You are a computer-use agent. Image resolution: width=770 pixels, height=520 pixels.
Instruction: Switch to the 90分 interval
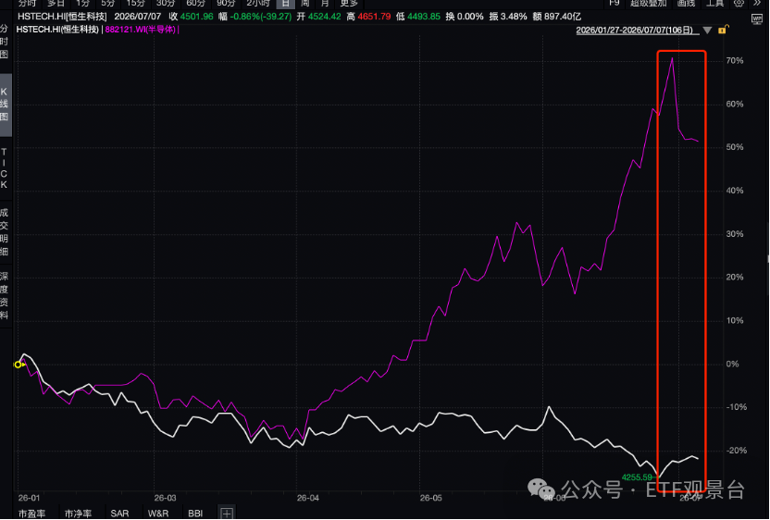click(226, 4)
